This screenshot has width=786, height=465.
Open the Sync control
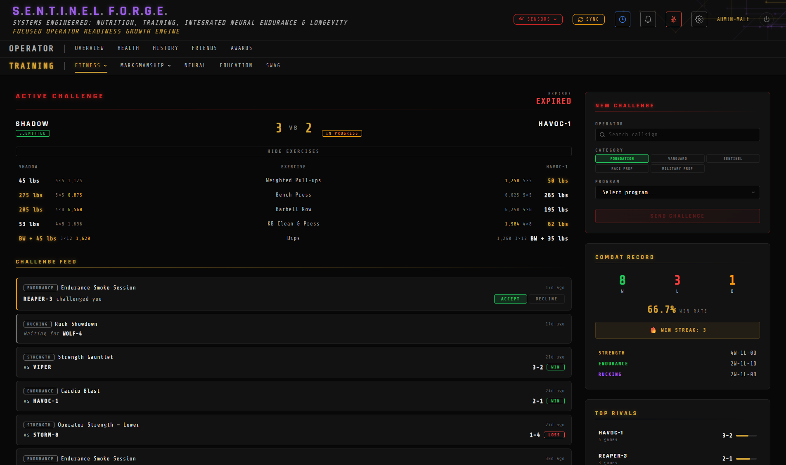coord(588,19)
